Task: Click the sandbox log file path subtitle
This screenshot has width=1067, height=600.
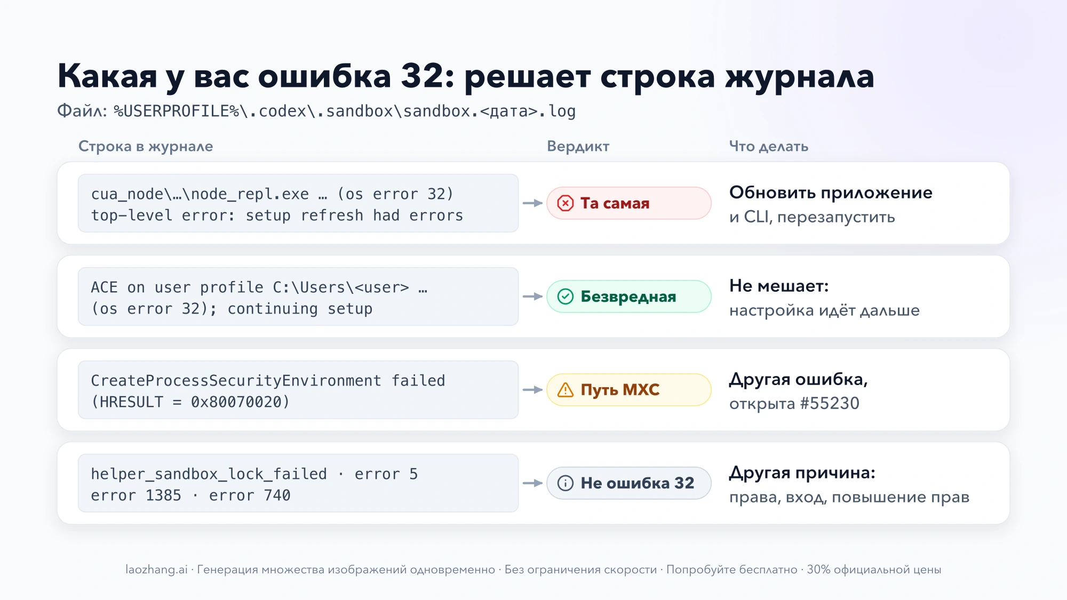Action: (316, 111)
